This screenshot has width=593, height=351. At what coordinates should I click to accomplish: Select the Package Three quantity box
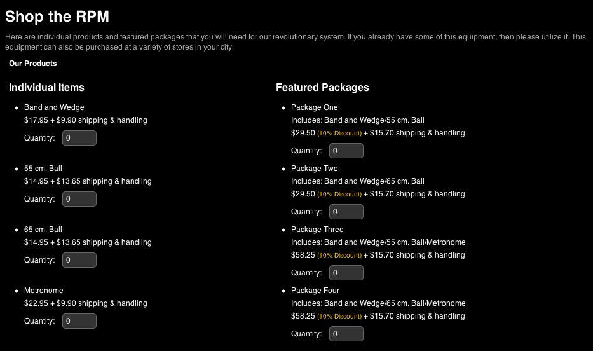coord(346,273)
